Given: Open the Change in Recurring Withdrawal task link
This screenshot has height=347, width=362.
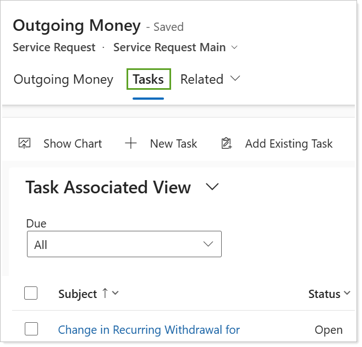Looking at the screenshot, I should (149, 330).
